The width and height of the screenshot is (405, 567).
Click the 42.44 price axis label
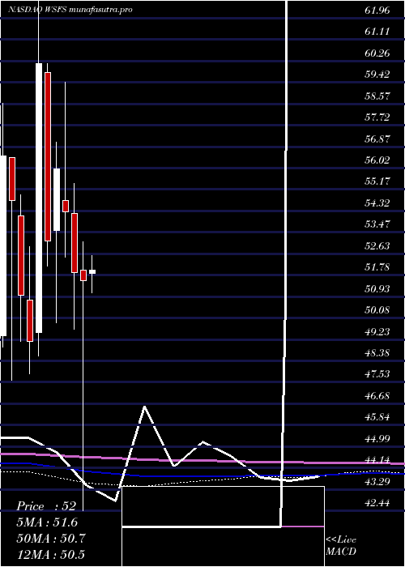pos(377,503)
